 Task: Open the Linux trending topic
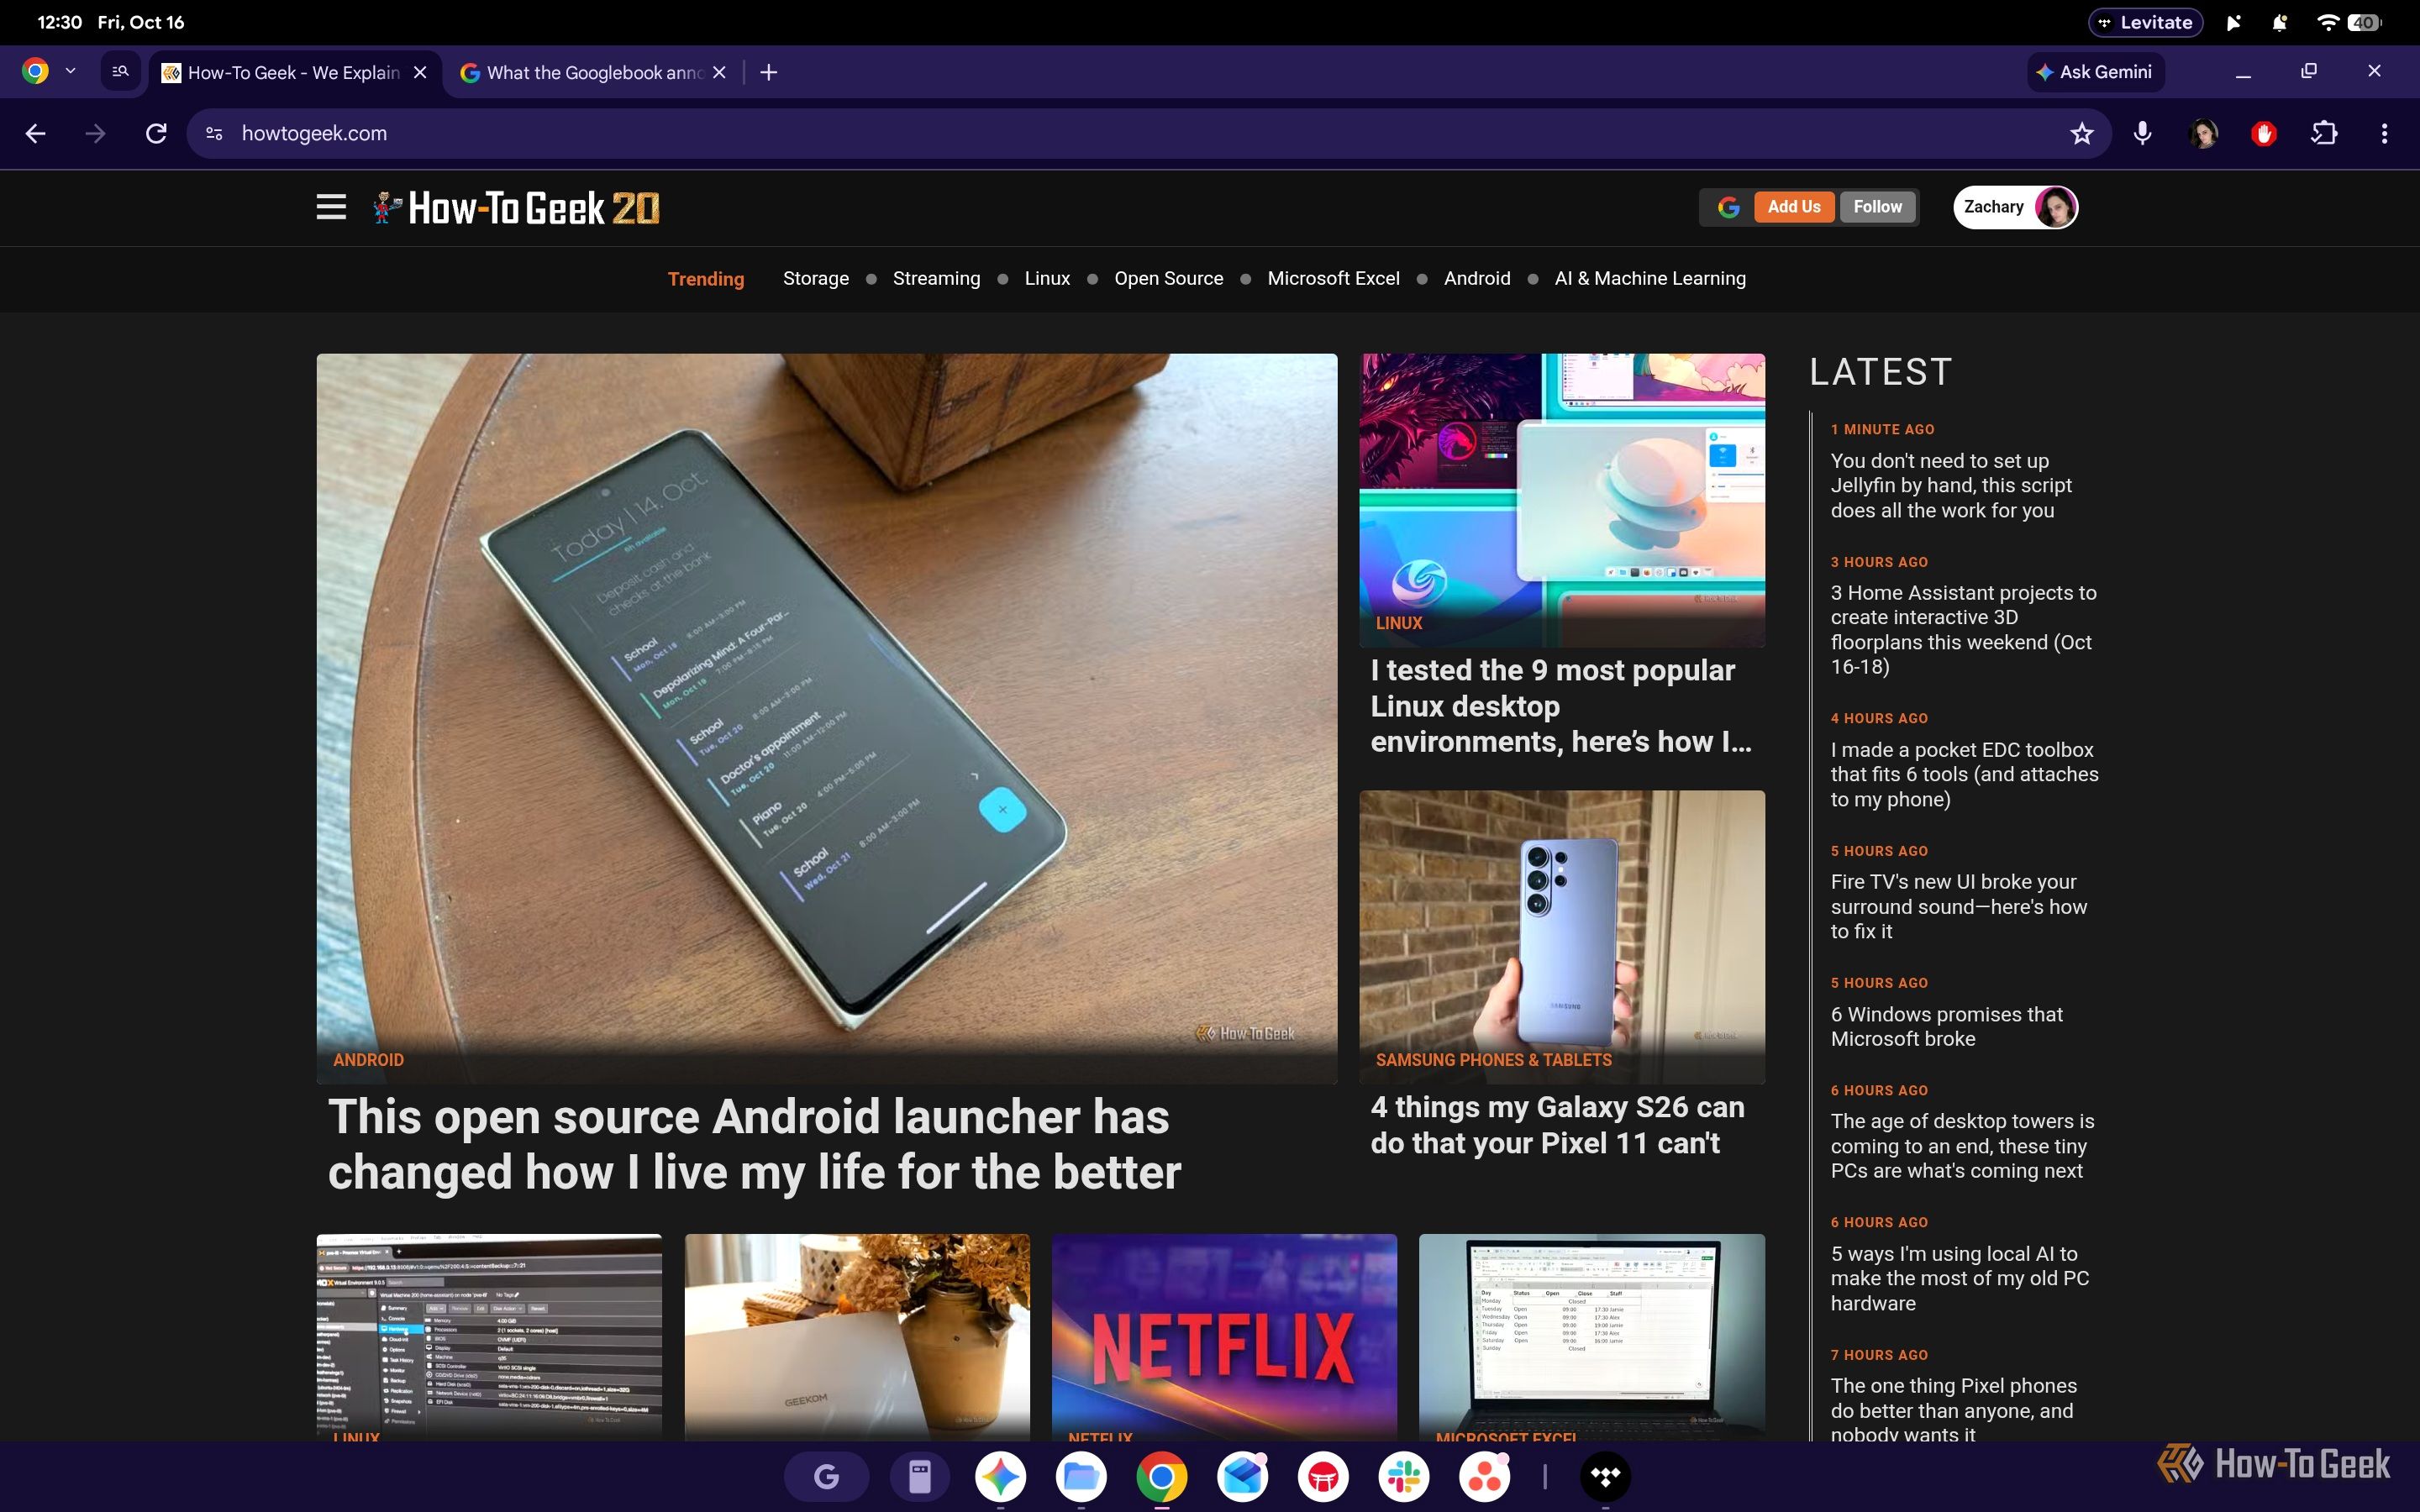pyautogui.click(x=1047, y=278)
